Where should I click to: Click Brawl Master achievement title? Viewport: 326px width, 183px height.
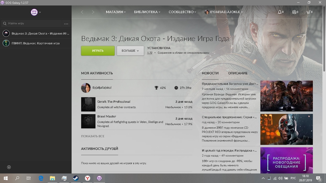coord(106,116)
